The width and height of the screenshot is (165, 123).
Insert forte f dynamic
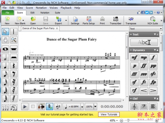[153, 58]
